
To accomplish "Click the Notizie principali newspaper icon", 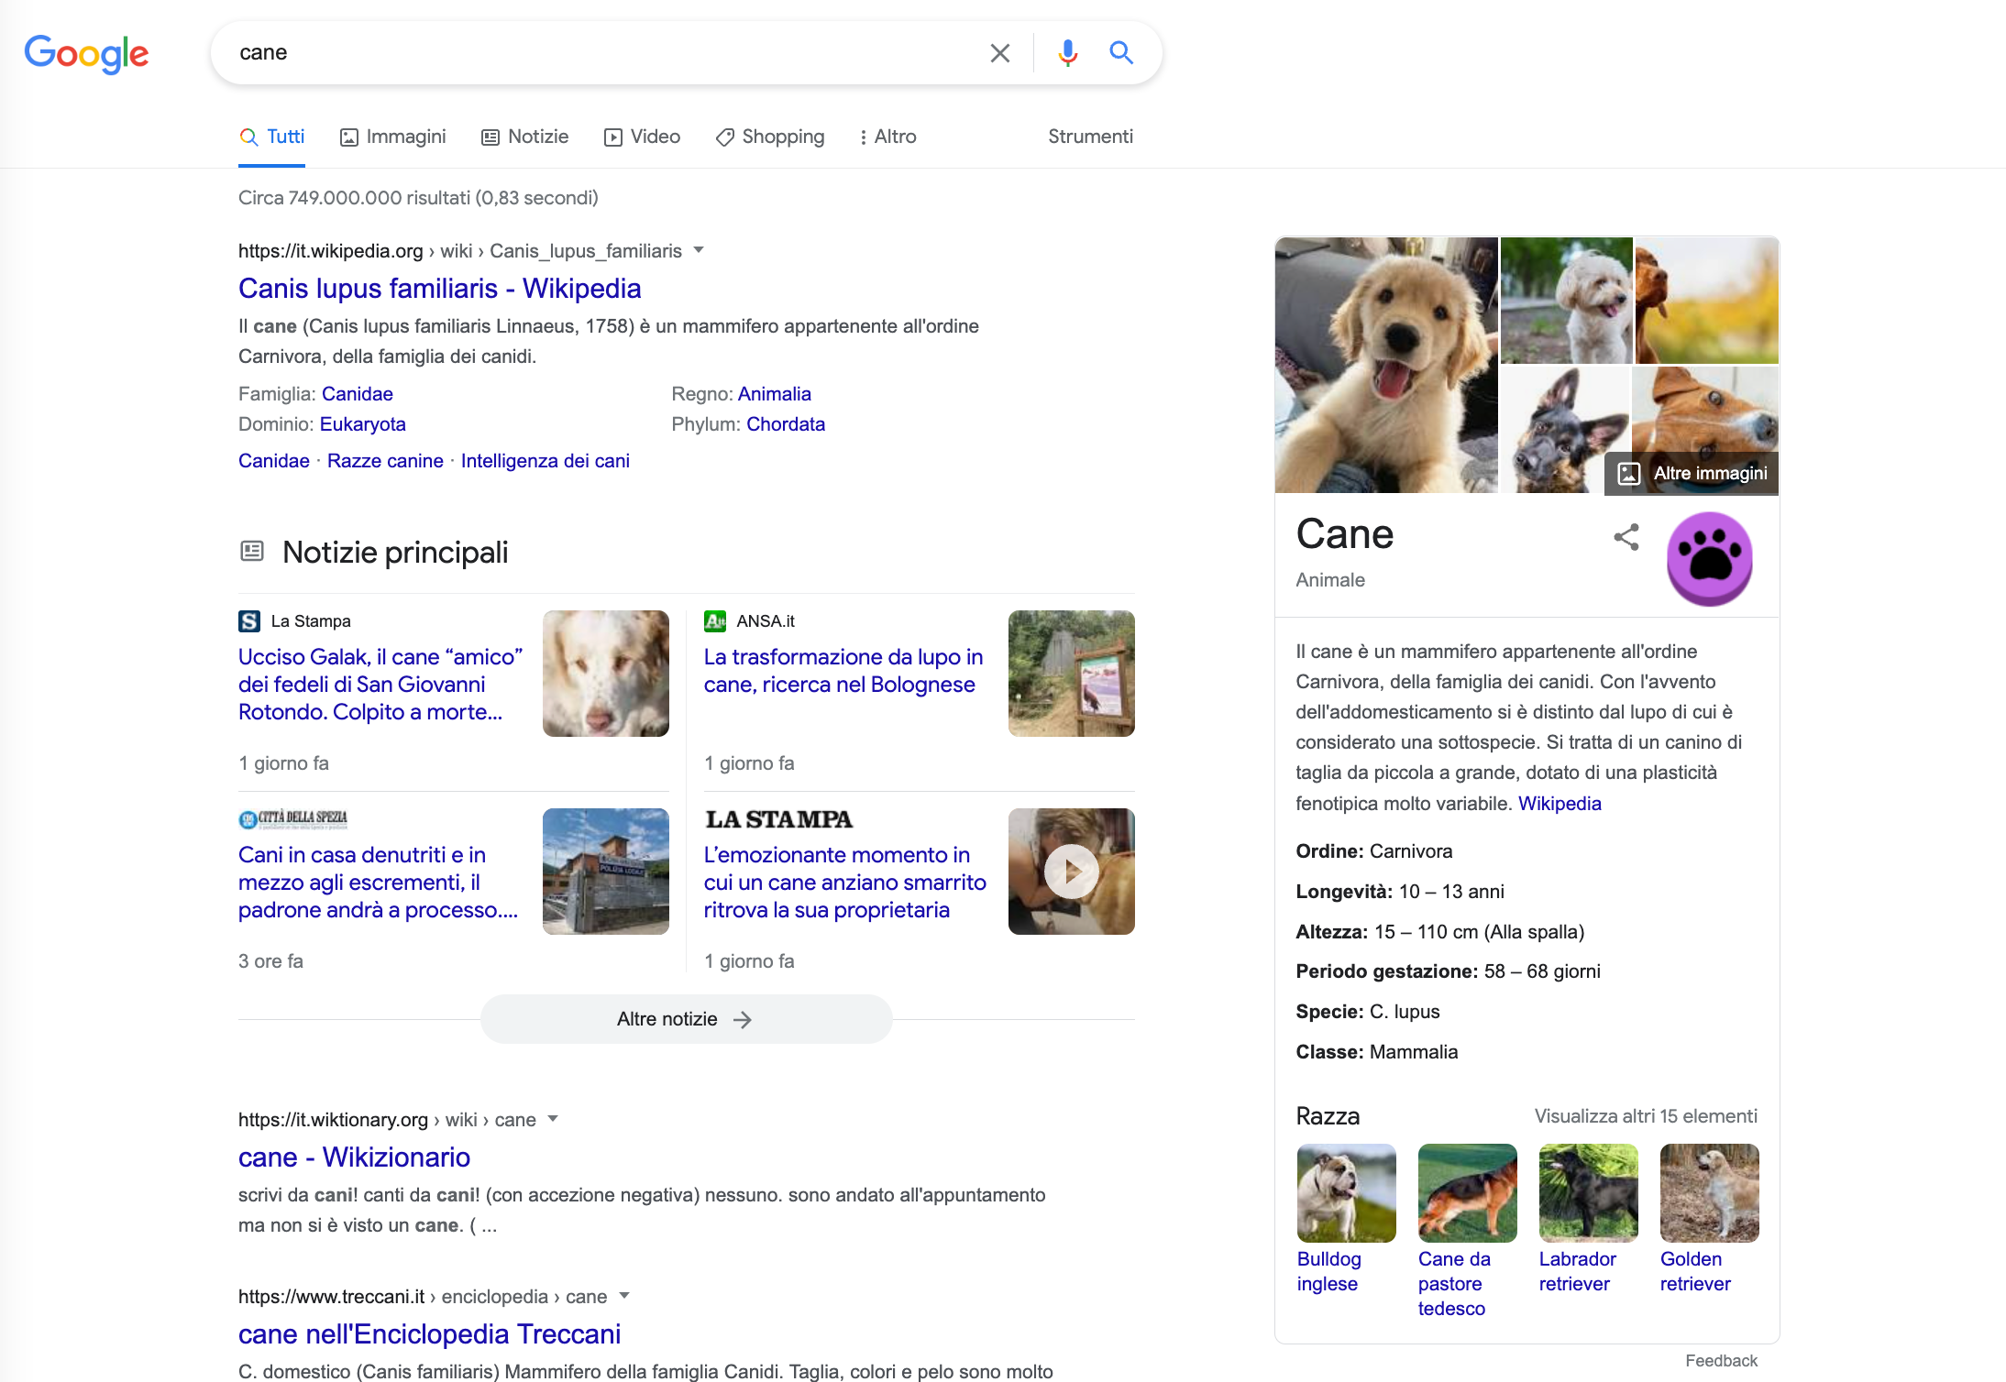I will (x=252, y=551).
